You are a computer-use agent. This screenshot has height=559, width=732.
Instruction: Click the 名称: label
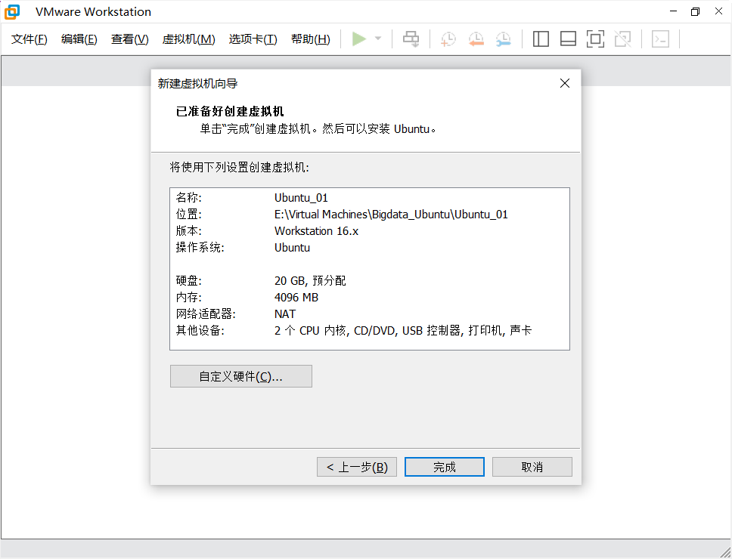pos(188,198)
